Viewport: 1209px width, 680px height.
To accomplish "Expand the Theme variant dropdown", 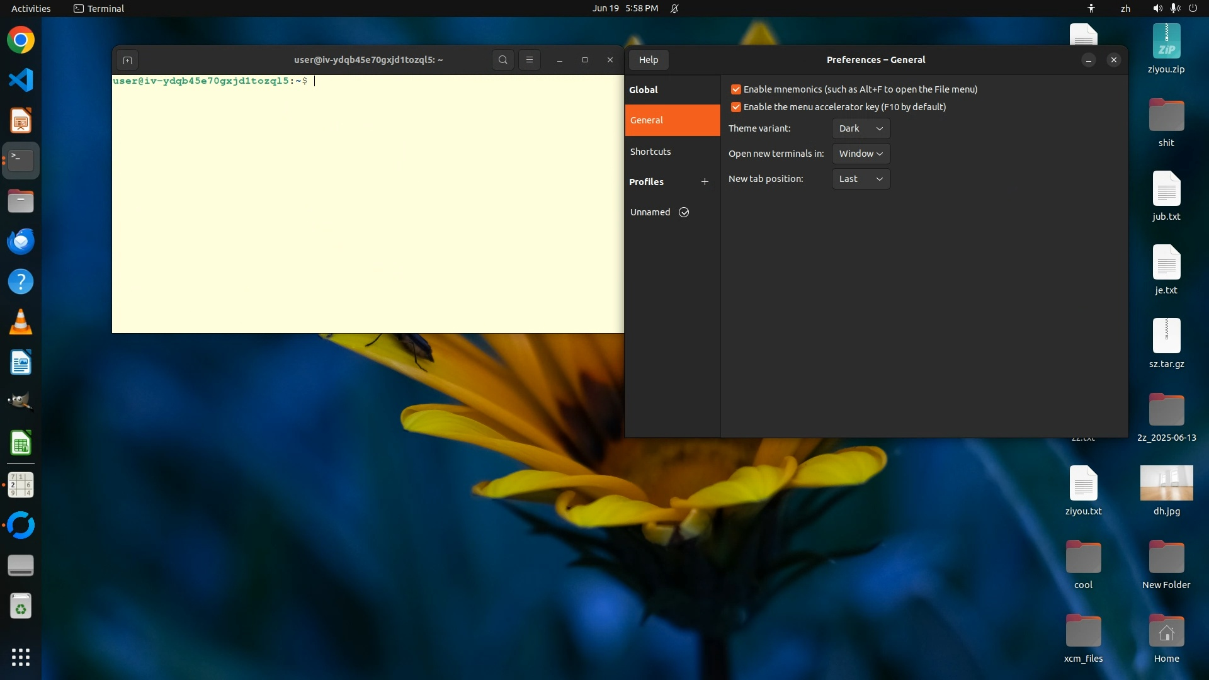I will click(860, 128).
